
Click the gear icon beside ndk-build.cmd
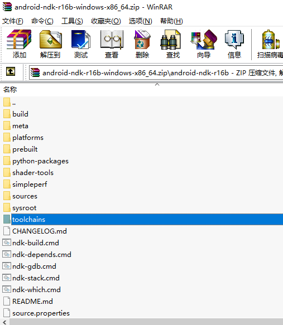tap(7, 242)
